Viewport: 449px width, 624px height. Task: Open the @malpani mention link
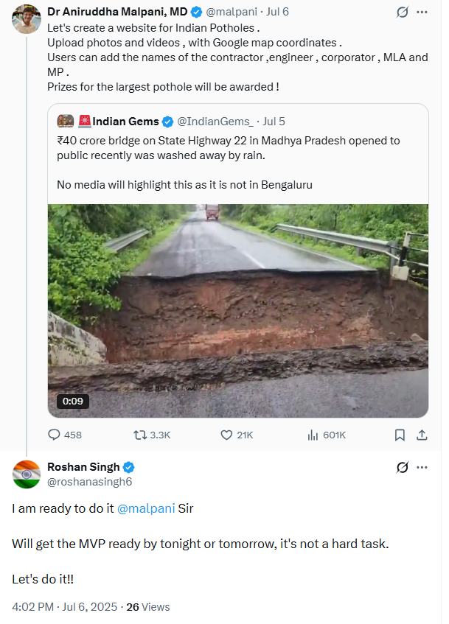click(x=147, y=508)
